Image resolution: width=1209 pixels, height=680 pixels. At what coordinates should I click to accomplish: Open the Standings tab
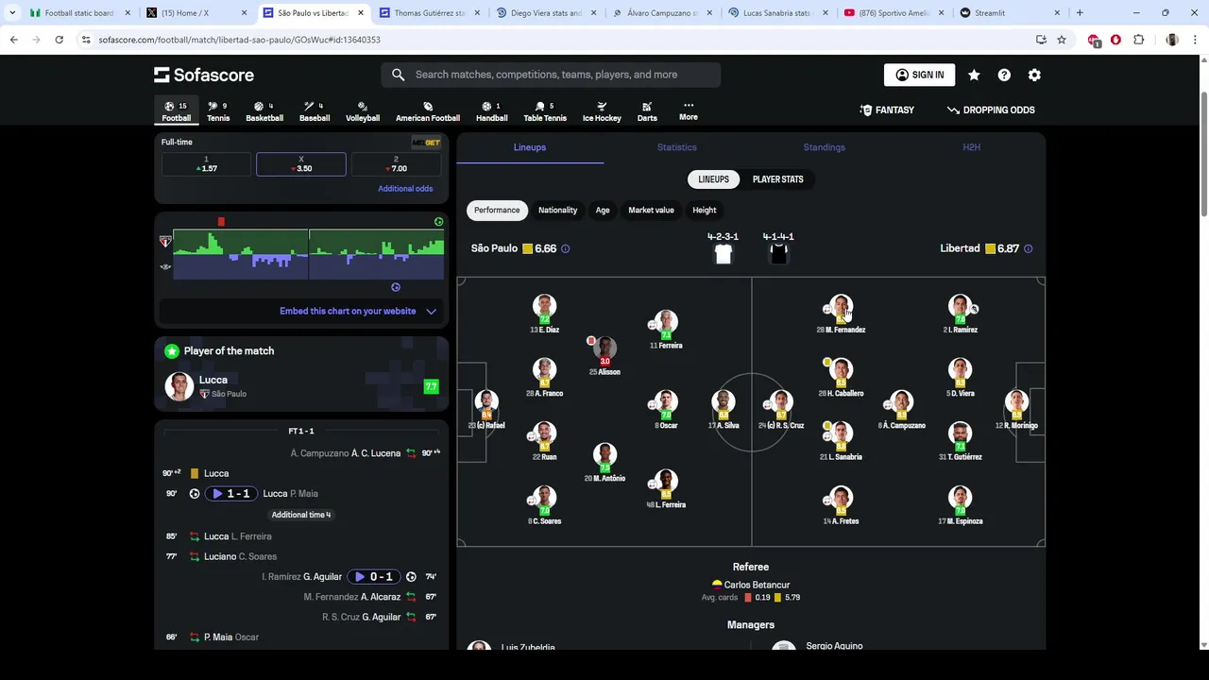pyautogui.click(x=825, y=147)
